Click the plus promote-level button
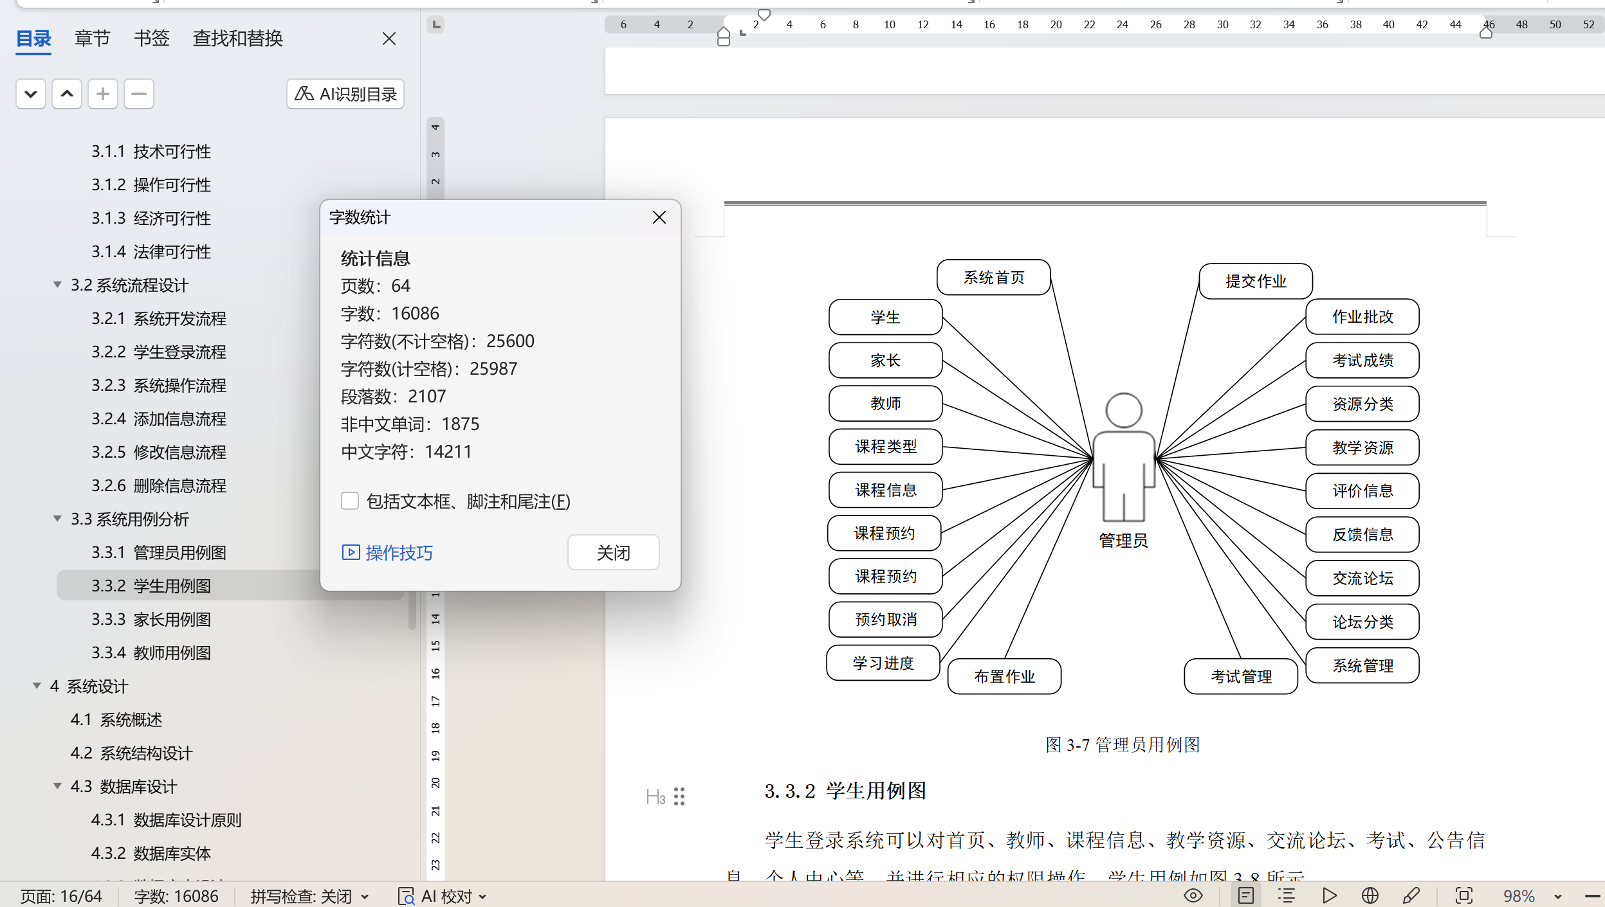The width and height of the screenshot is (1605, 907). pyautogui.click(x=103, y=94)
